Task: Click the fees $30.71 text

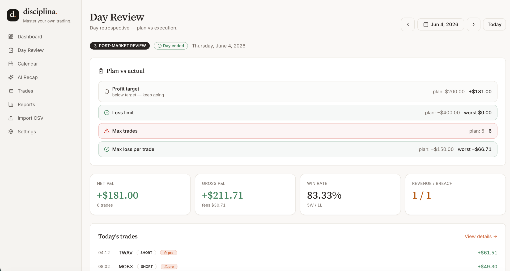Action: tap(214, 205)
